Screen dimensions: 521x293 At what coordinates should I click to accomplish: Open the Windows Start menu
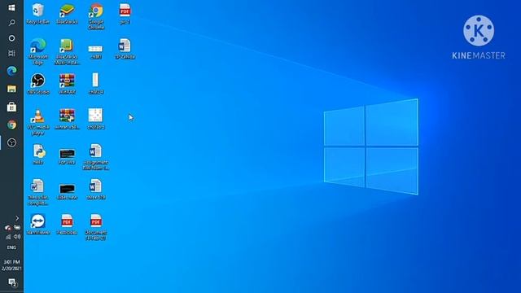coord(11,7)
